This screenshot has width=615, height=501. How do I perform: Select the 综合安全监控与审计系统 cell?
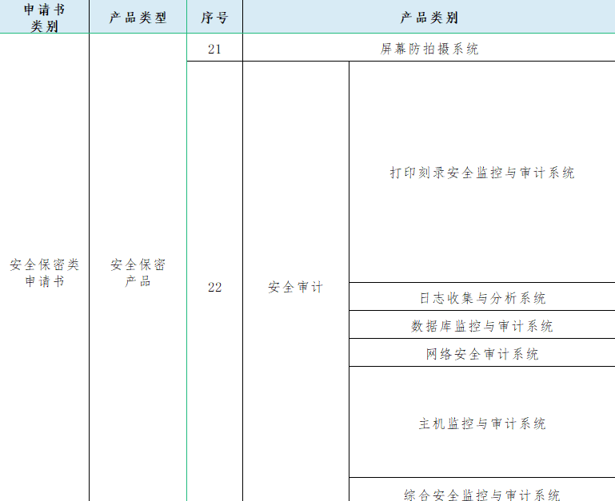coord(482,490)
